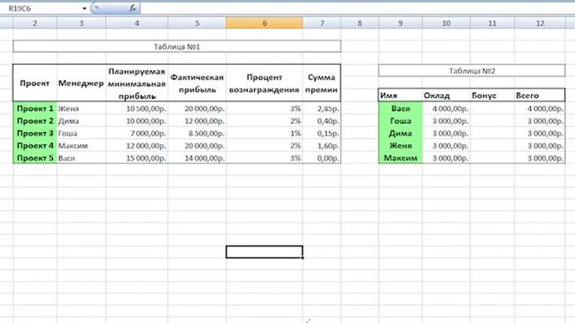Click the 'Бонус' header in Таблица №2
The height and width of the screenshot is (323, 575).
click(x=492, y=95)
